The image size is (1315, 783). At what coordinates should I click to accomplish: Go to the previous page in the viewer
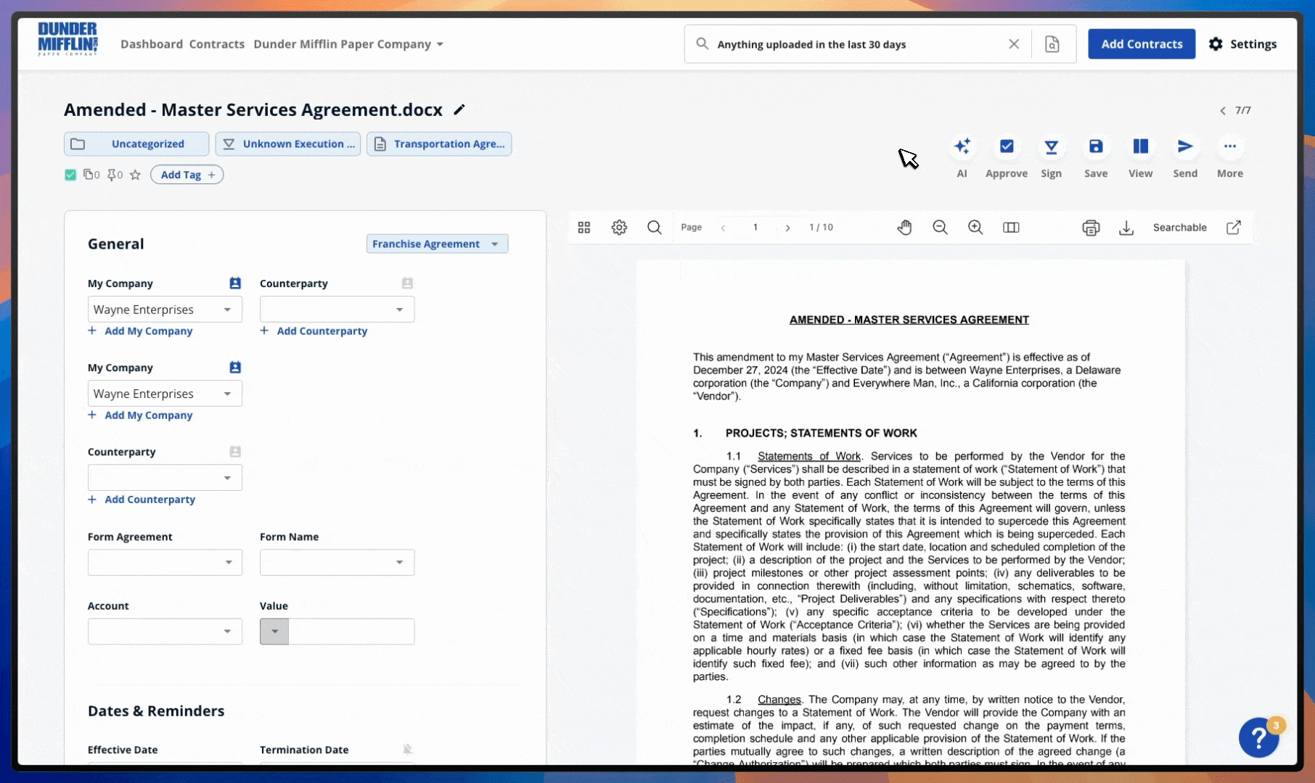(723, 228)
